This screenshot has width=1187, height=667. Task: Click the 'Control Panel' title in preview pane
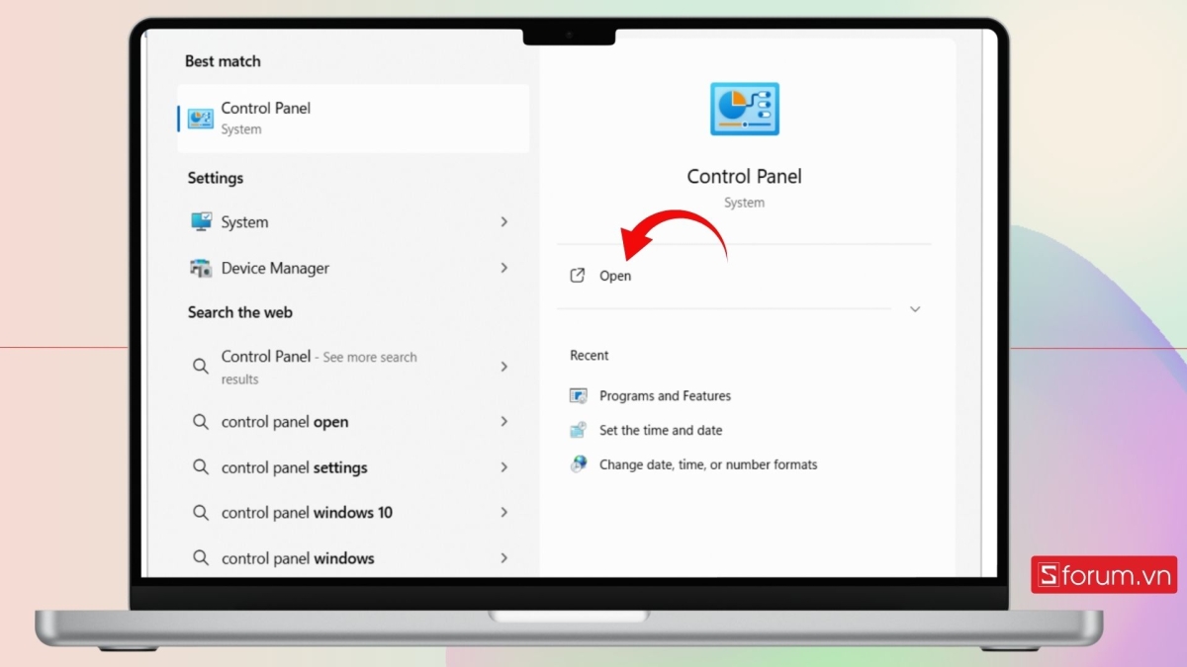coord(744,177)
